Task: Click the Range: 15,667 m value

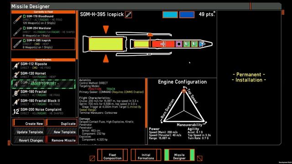Action: click(x=160, y=138)
